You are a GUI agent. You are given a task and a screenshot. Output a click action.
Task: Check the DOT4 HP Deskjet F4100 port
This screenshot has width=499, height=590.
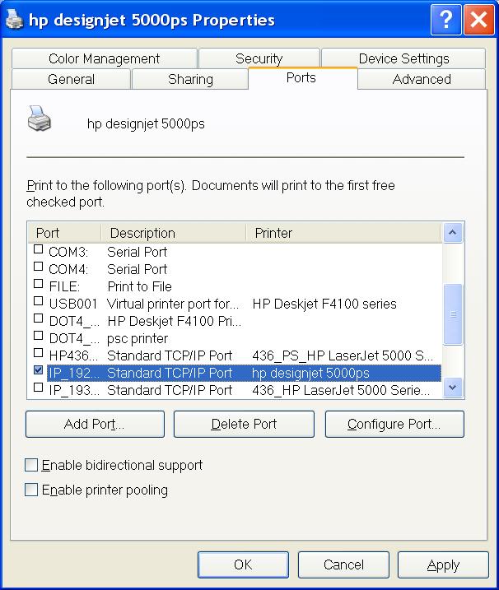tap(38, 318)
